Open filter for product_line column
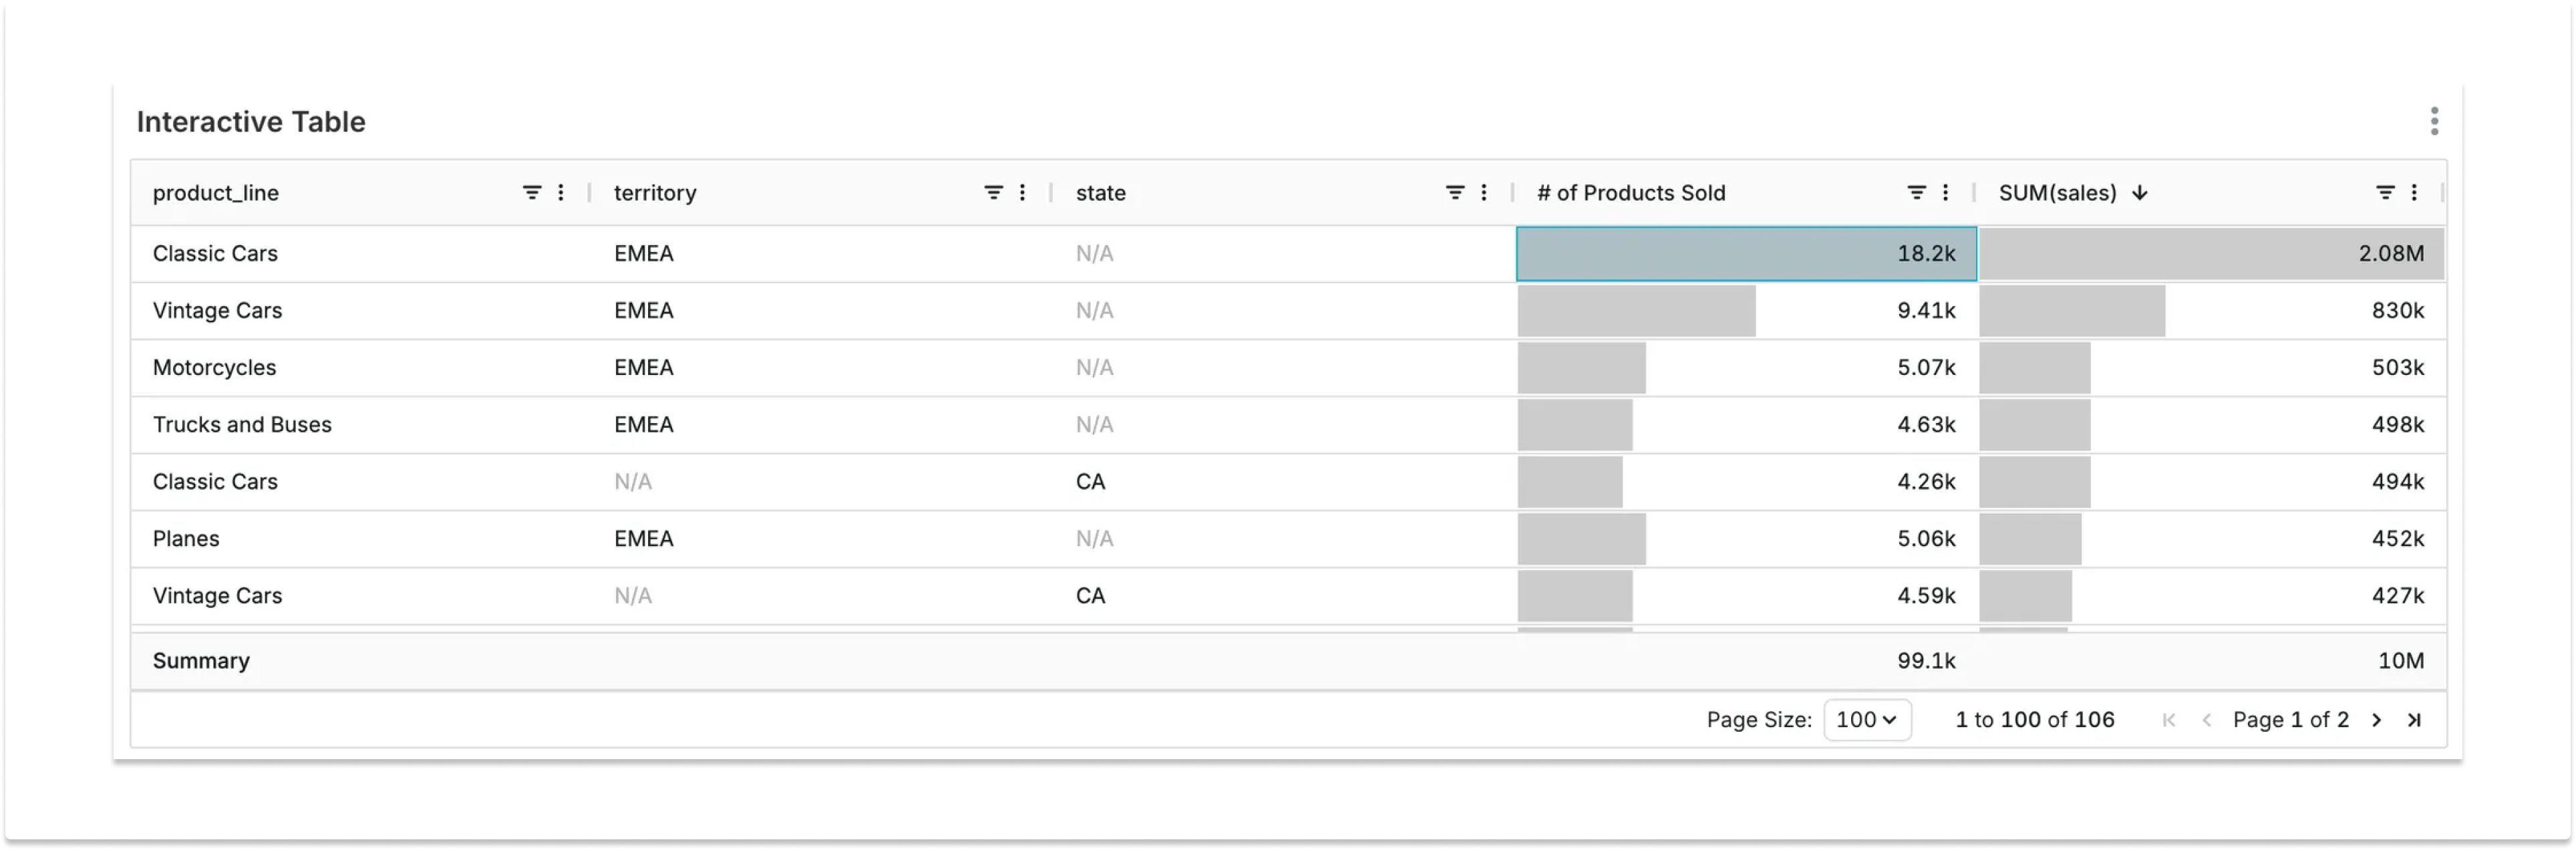Viewport: 2576px width, 850px height. pos(532,192)
